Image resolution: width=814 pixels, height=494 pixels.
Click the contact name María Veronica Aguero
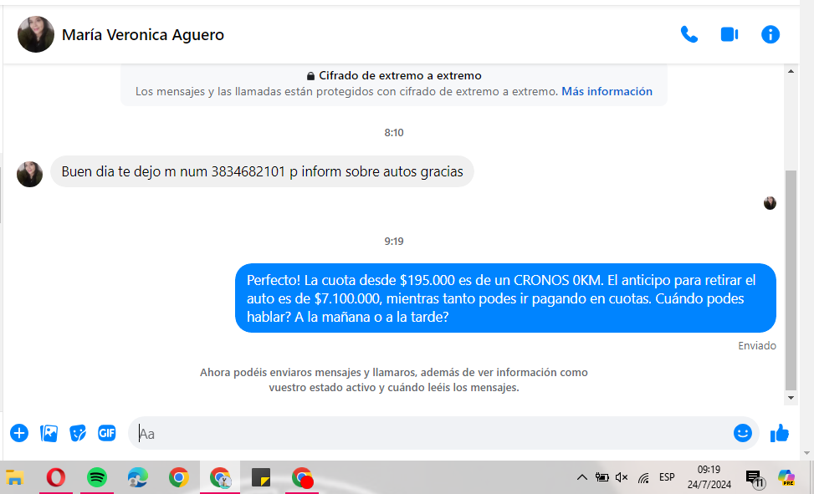coord(143,35)
